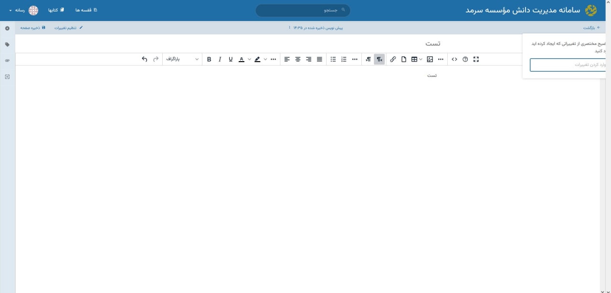Focus the جستجو search field
Image resolution: width=611 pixels, height=293 pixels.
tap(303, 10)
